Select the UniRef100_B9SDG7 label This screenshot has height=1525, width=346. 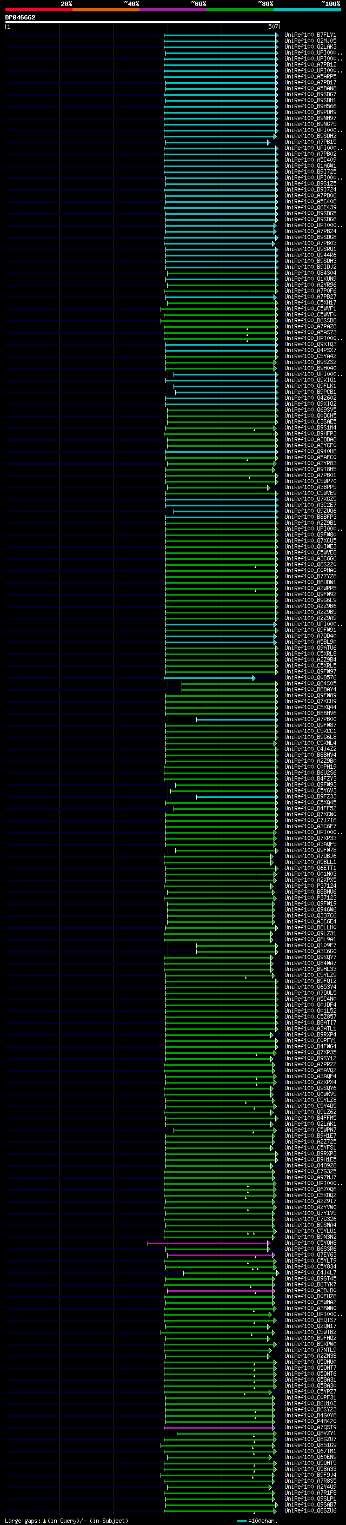[310, 94]
